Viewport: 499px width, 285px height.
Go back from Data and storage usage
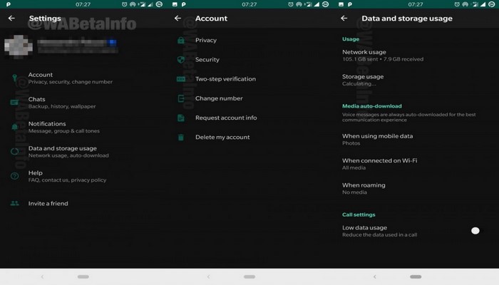pos(344,19)
